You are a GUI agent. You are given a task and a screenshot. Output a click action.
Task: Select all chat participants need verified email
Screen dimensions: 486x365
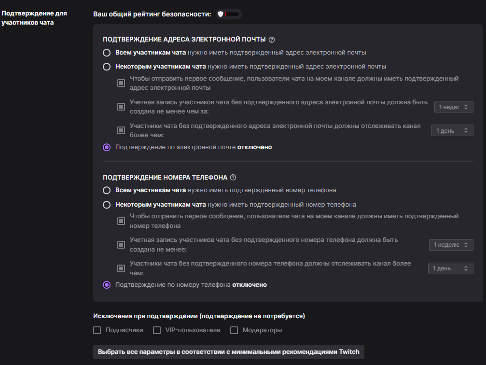coord(107,53)
